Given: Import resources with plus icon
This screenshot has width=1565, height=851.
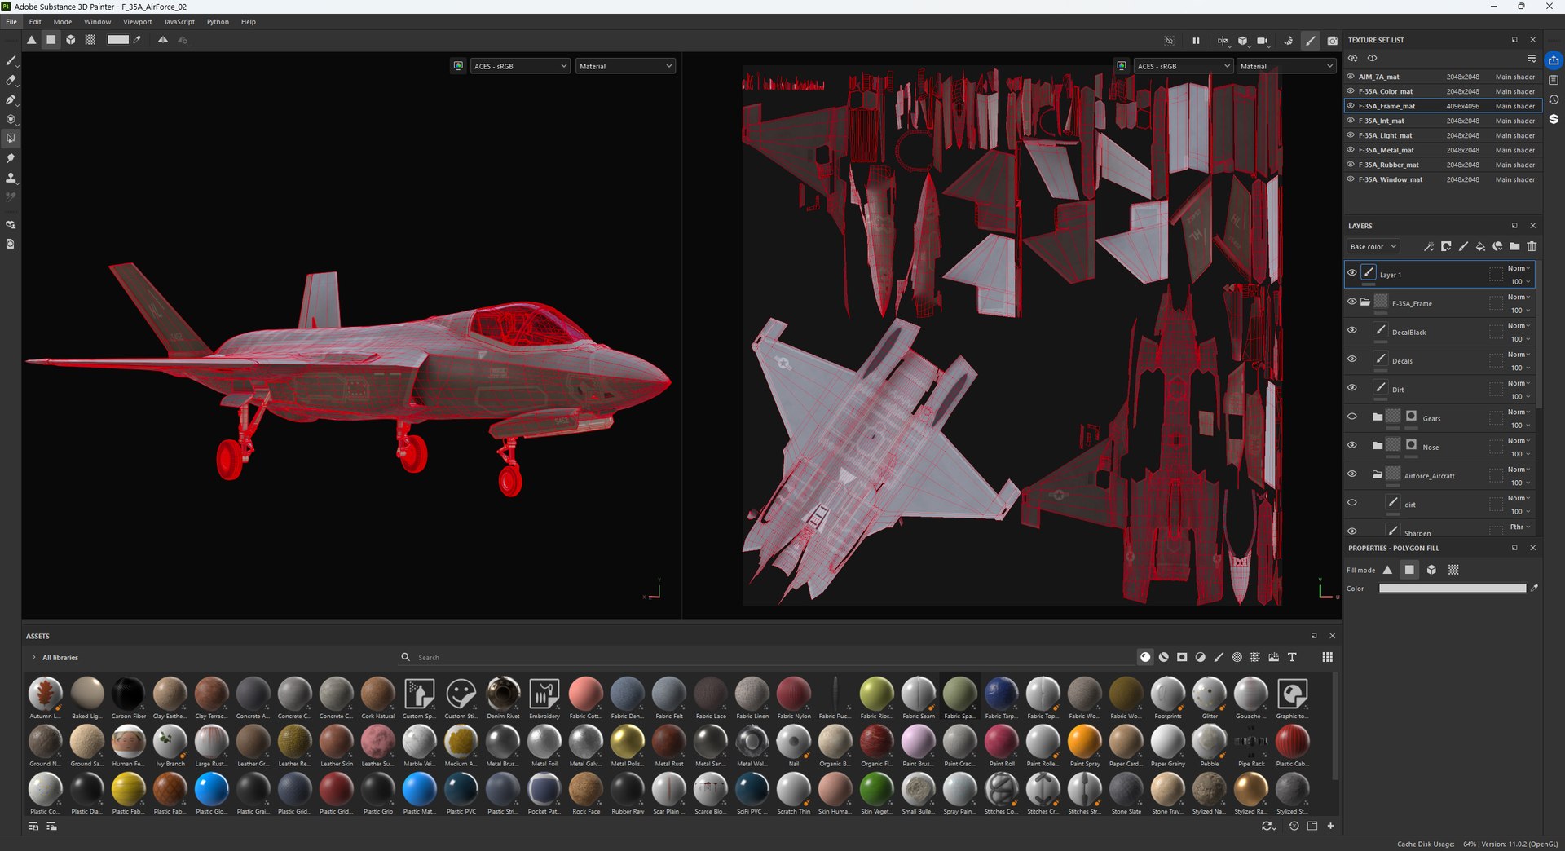Looking at the screenshot, I should [x=1330, y=826].
